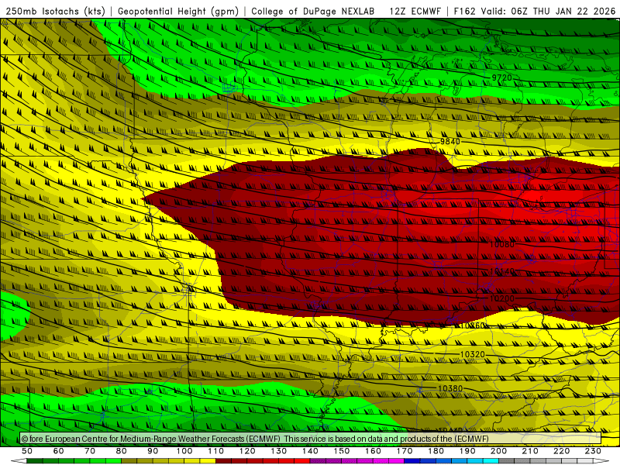620x465 pixels.
Task: Click the 10380 height contour label
Action: click(x=450, y=389)
